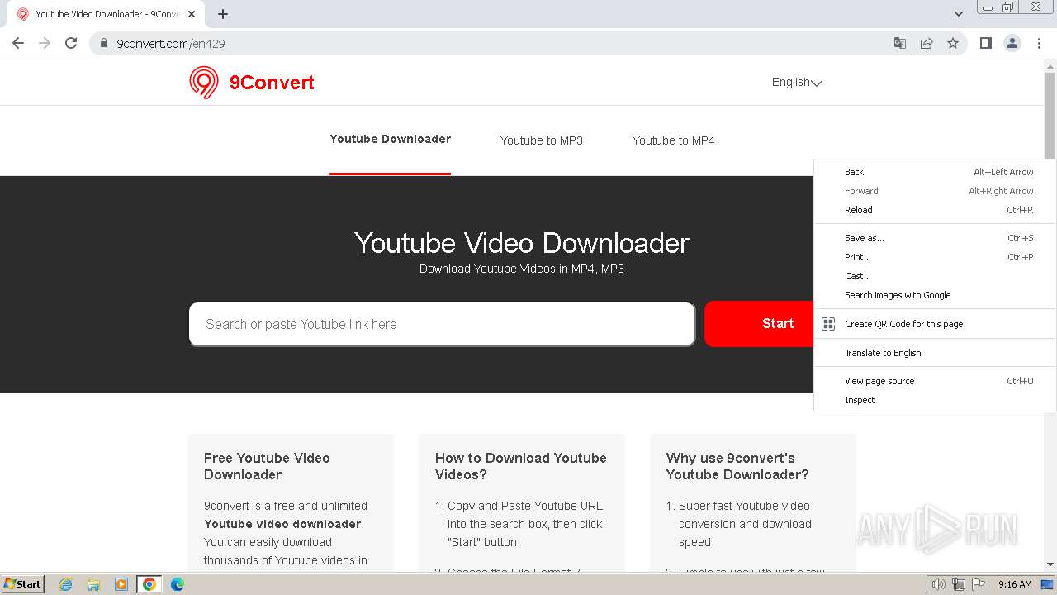This screenshot has width=1057, height=595.
Task: Click the Free Youtube Video Downloader heading
Action: coord(267,466)
